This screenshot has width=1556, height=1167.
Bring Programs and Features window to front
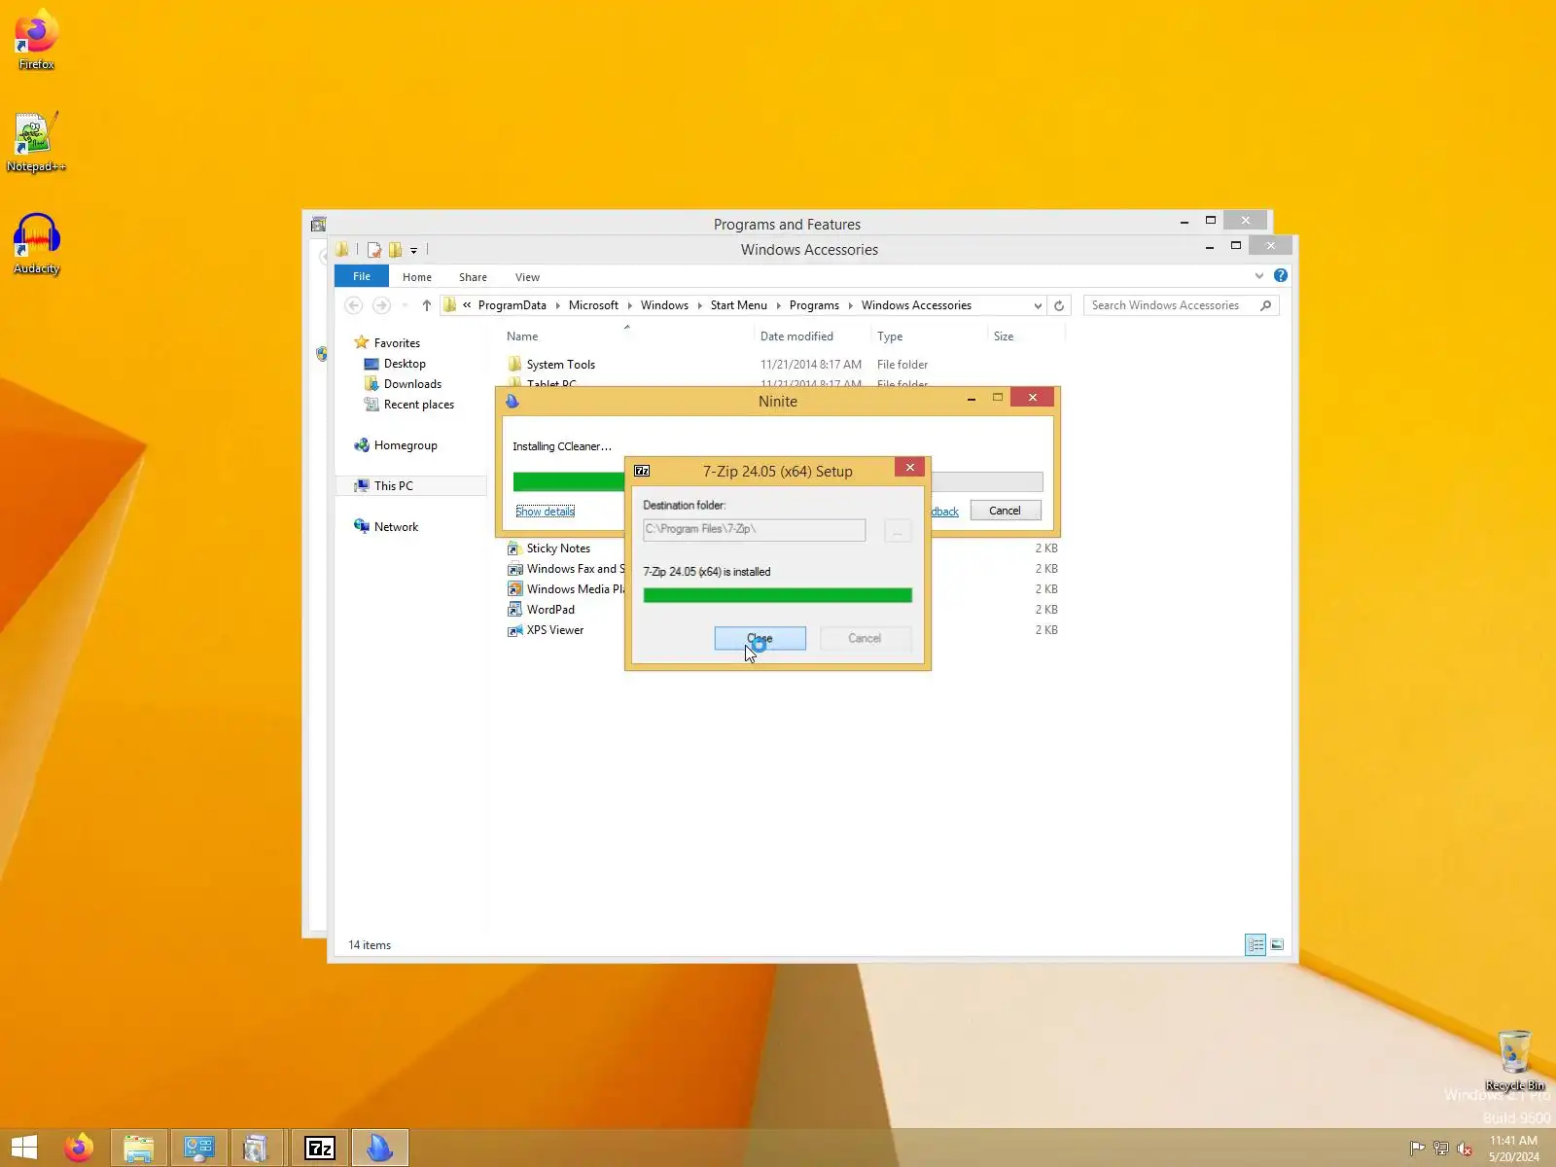pyautogui.click(x=787, y=224)
